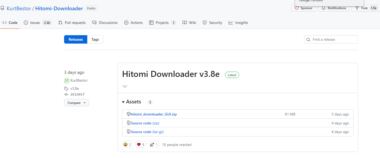This screenshot has height=158, width=380.
Task: Open the Wiki tab
Action: (x=189, y=23)
